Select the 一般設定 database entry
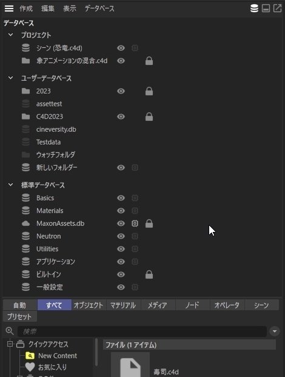This screenshot has width=285, height=377. coord(50,287)
